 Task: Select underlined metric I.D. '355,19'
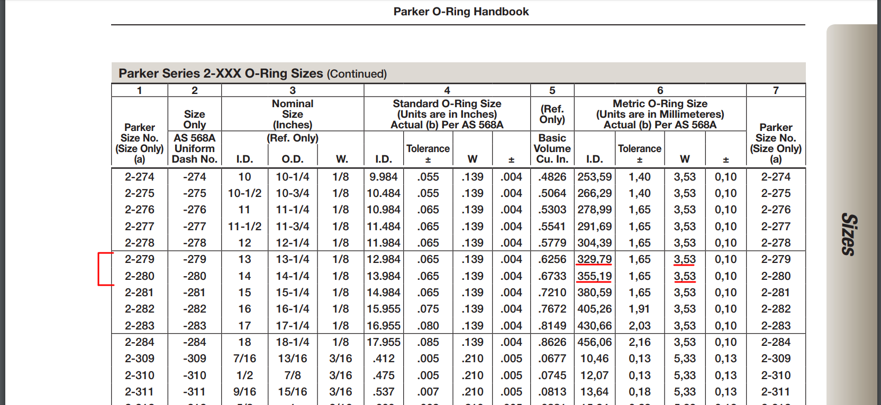coord(594,276)
